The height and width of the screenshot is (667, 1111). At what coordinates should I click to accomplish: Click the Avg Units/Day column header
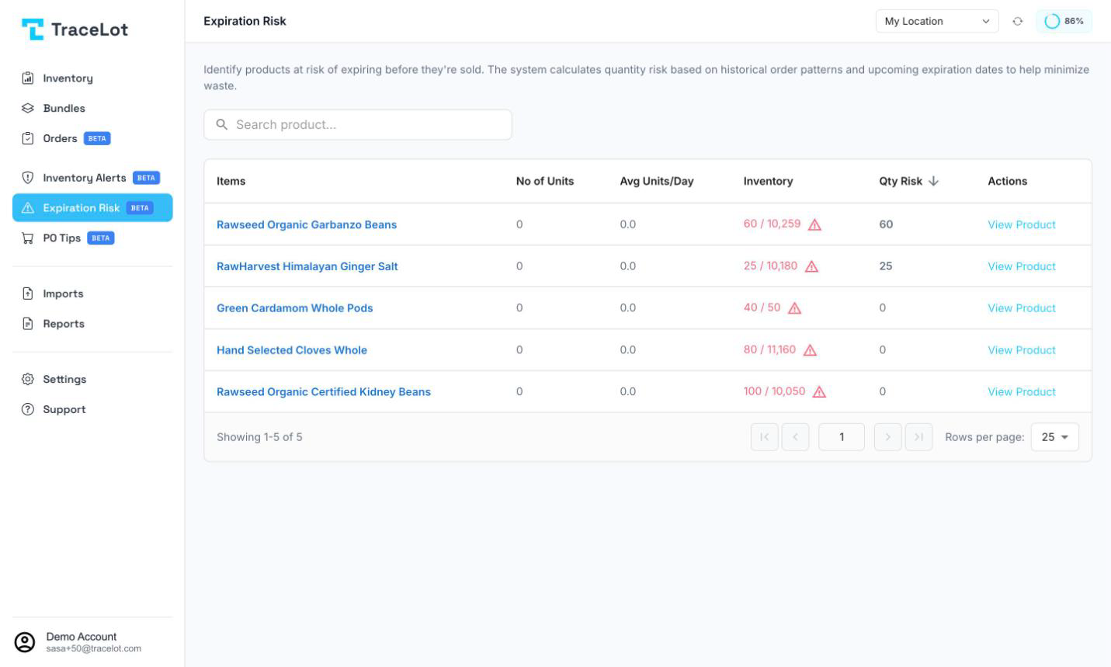[657, 181]
